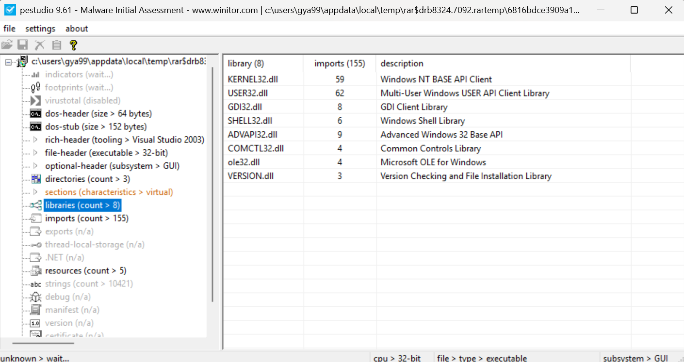Click the version 1.0 icon
The image size is (684, 362).
[x=36, y=323]
